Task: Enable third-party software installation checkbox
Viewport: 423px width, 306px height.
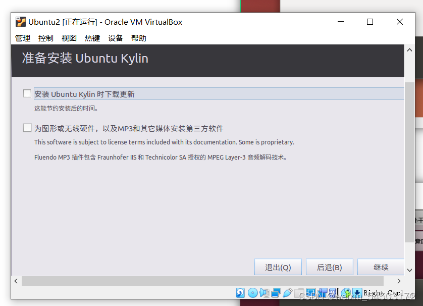Action: tap(27, 127)
